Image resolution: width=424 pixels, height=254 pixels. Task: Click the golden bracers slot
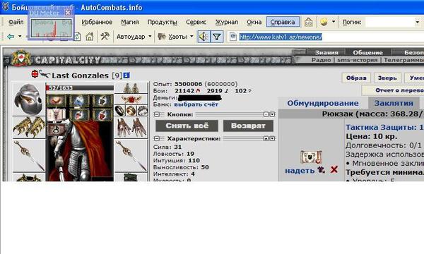(28, 128)
